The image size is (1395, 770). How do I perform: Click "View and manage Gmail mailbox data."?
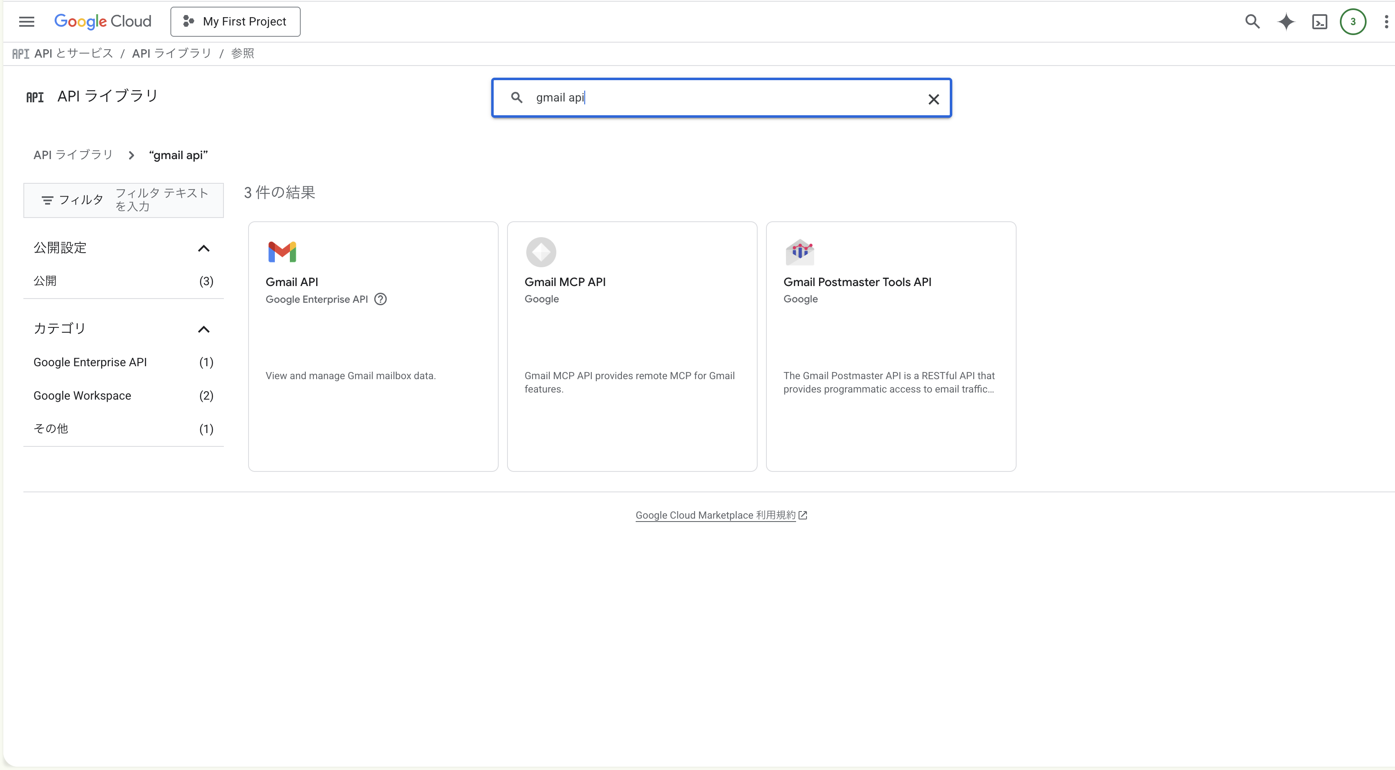point(350,376)
